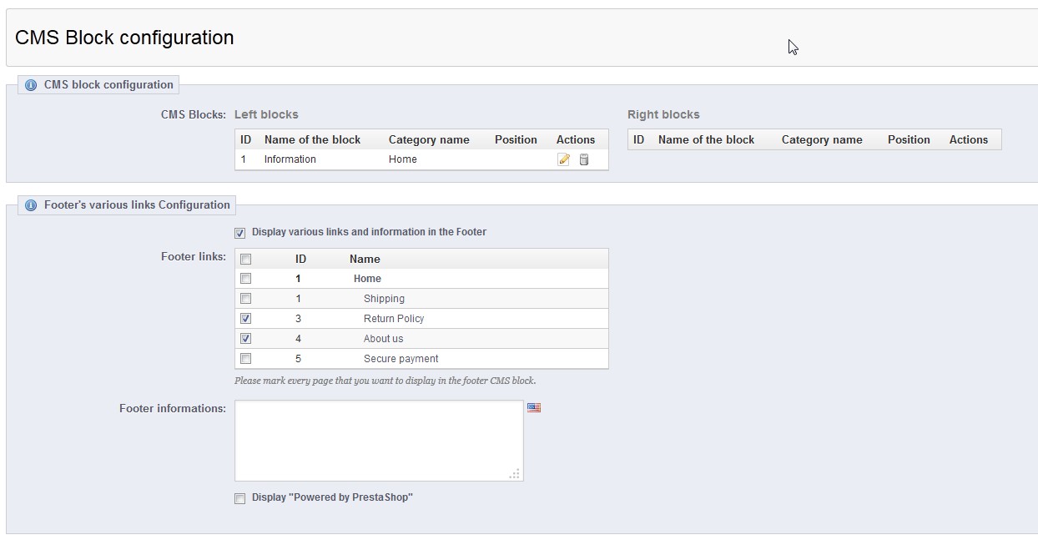This screenshot has width=1038, height=545.
Task: Click the Information block name in Left blocks
Action: point(290,159)
